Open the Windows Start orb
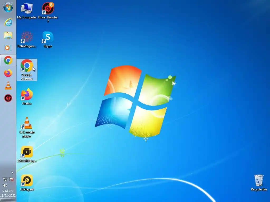Image resolution: width=270 pixels, height=202 pixels. pyautogui.click(x=8, y=7)
